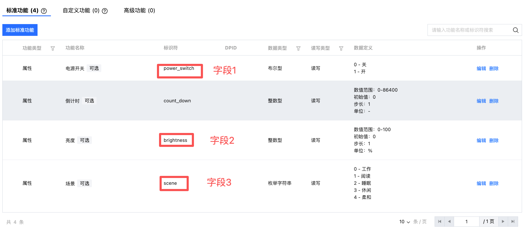The width and height of the screenshot is (527, 234).
Task: Click help icon next to 自定义功能
Action: tap(105, 11)
